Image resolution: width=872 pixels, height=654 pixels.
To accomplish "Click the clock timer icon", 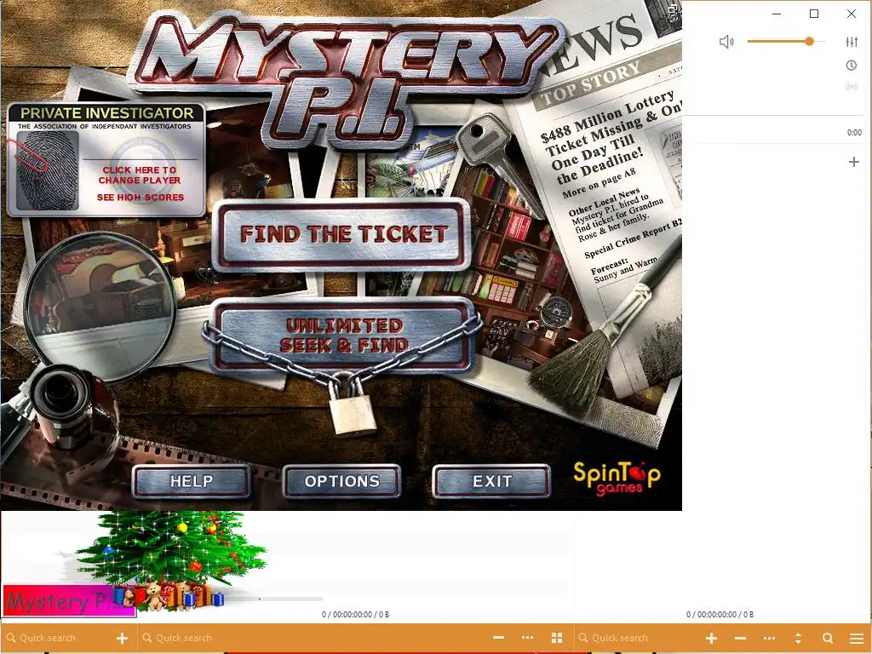I will coord(852,65).
